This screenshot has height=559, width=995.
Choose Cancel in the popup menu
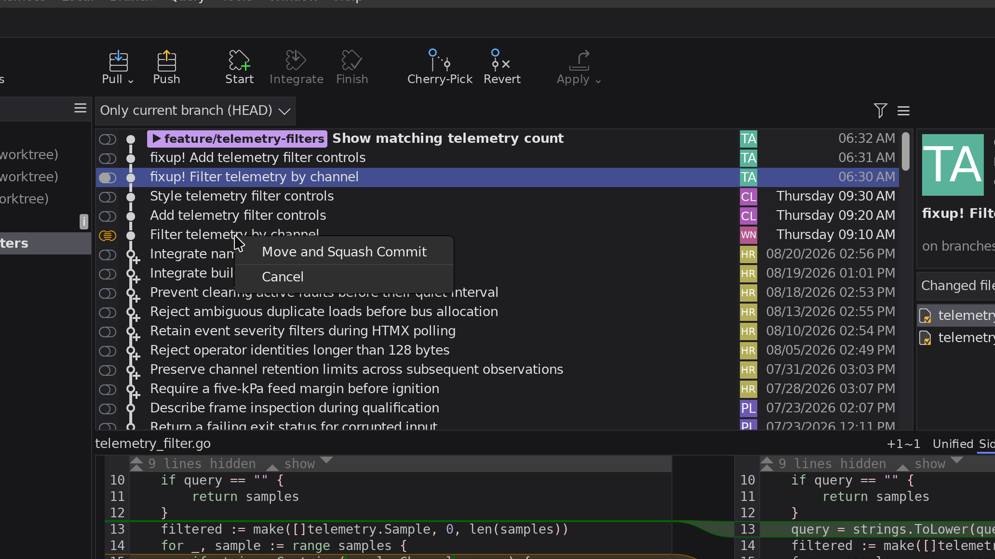344,277
